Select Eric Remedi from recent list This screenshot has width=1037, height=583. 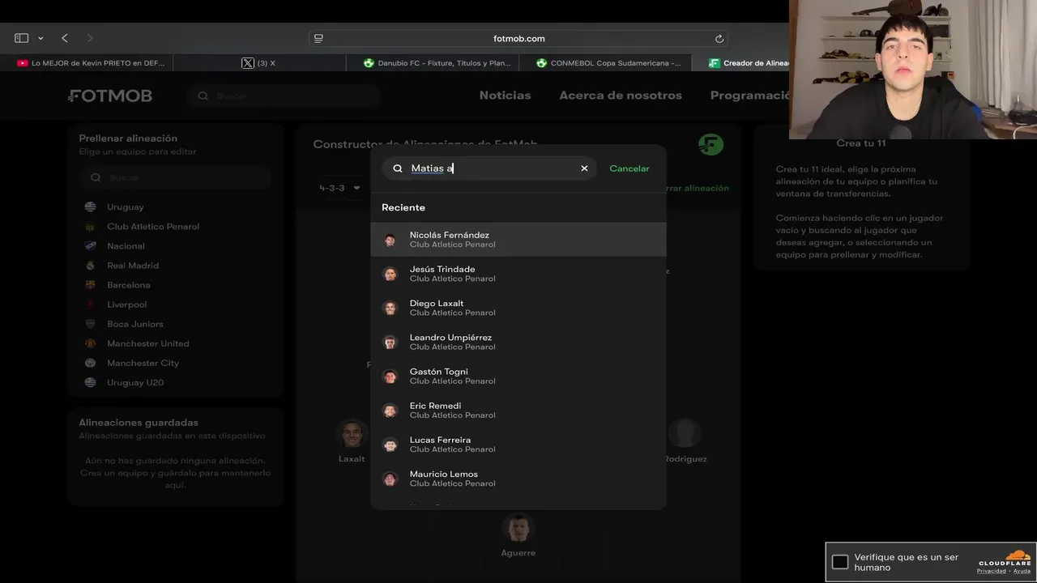click(518, 410)
